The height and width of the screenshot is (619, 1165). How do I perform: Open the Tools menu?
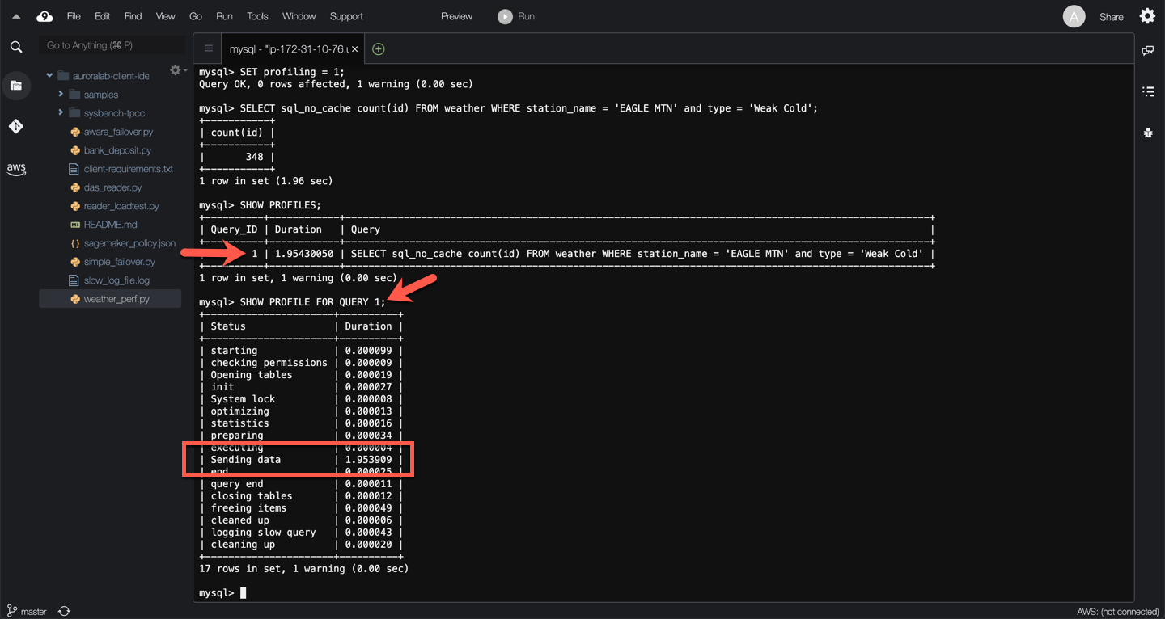(257, 16)
